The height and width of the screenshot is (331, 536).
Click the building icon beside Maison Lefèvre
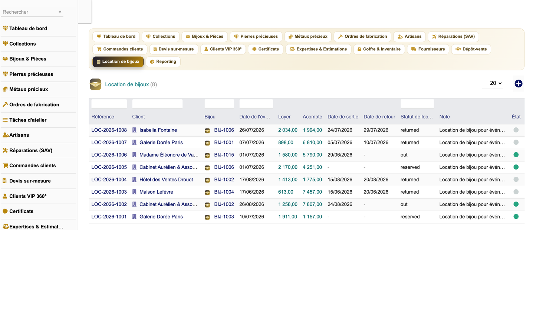[x=134, y=192]
